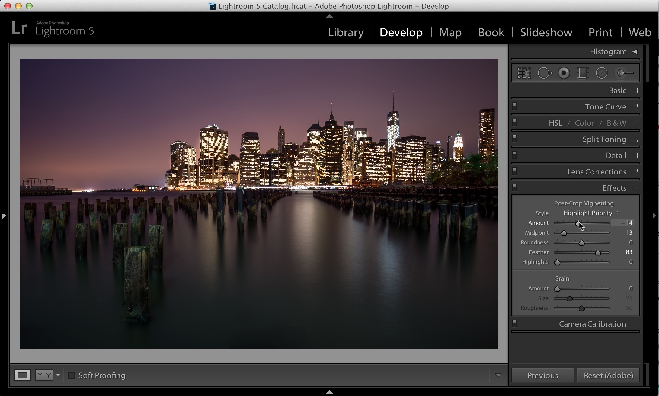This screenshot has height=396, width=659.
Task: Open the toolbar content dropdown arrow
Action: click(498, 375)
